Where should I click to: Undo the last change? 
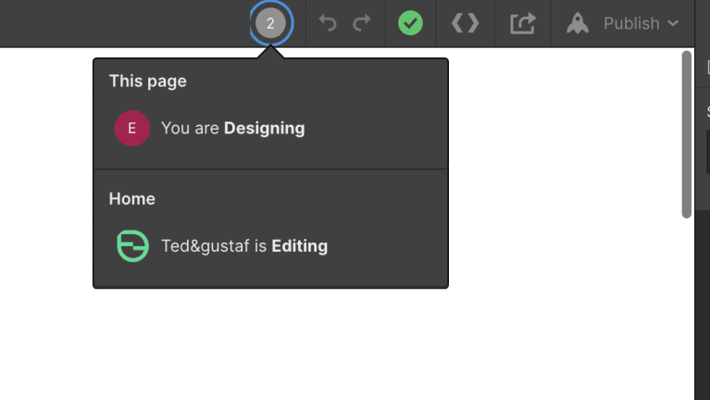click(328, 22)
